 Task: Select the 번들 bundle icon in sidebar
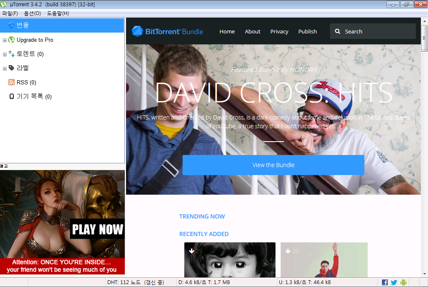tap(11, 25)
